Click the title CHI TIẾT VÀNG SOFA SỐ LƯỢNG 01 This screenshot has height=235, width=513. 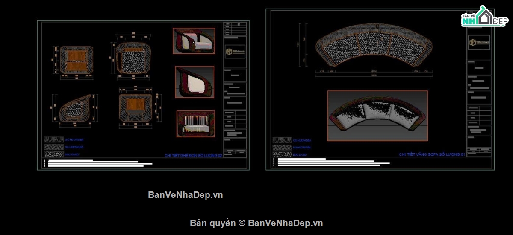(x=432, y=154)
